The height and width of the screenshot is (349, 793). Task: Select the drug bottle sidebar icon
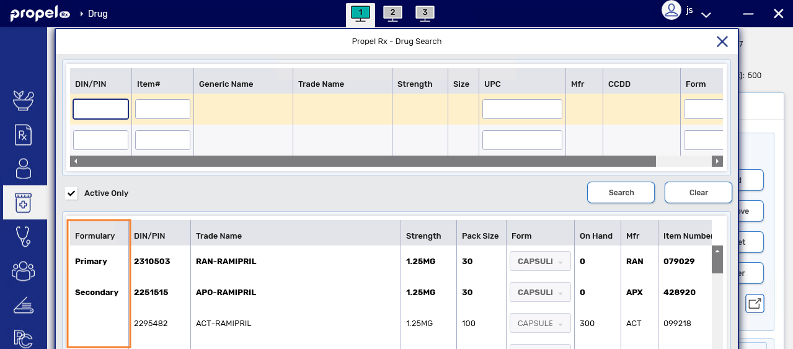pyautogui.click(x=24, y=203)
